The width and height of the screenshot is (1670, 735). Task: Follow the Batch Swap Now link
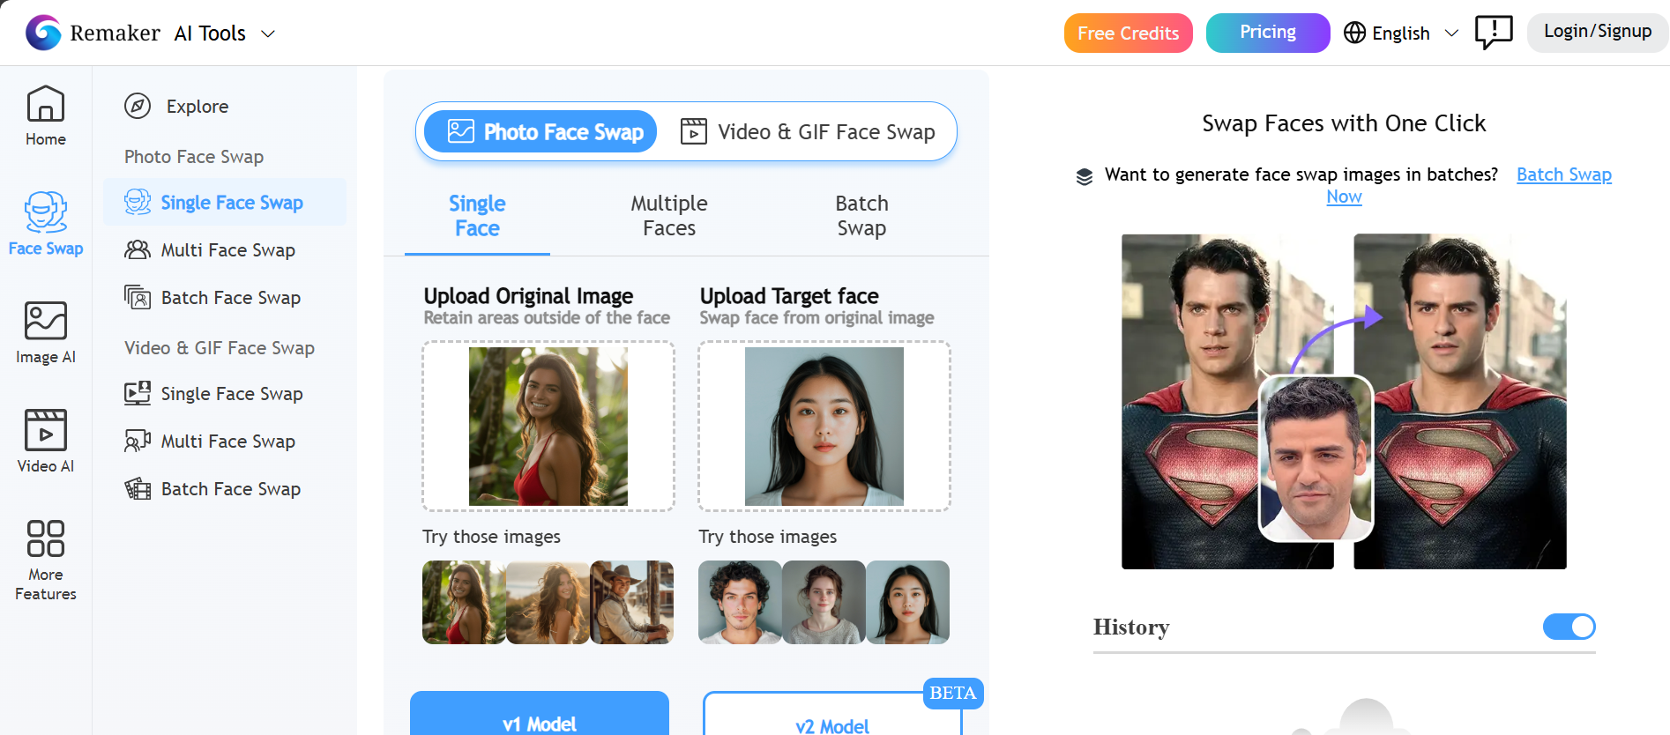1563,174
